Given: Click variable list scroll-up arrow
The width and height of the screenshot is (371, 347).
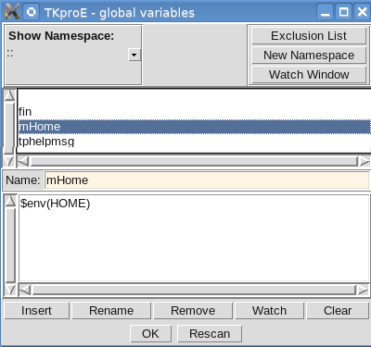Looking at the screenshot, I should (x=9, y=95).
